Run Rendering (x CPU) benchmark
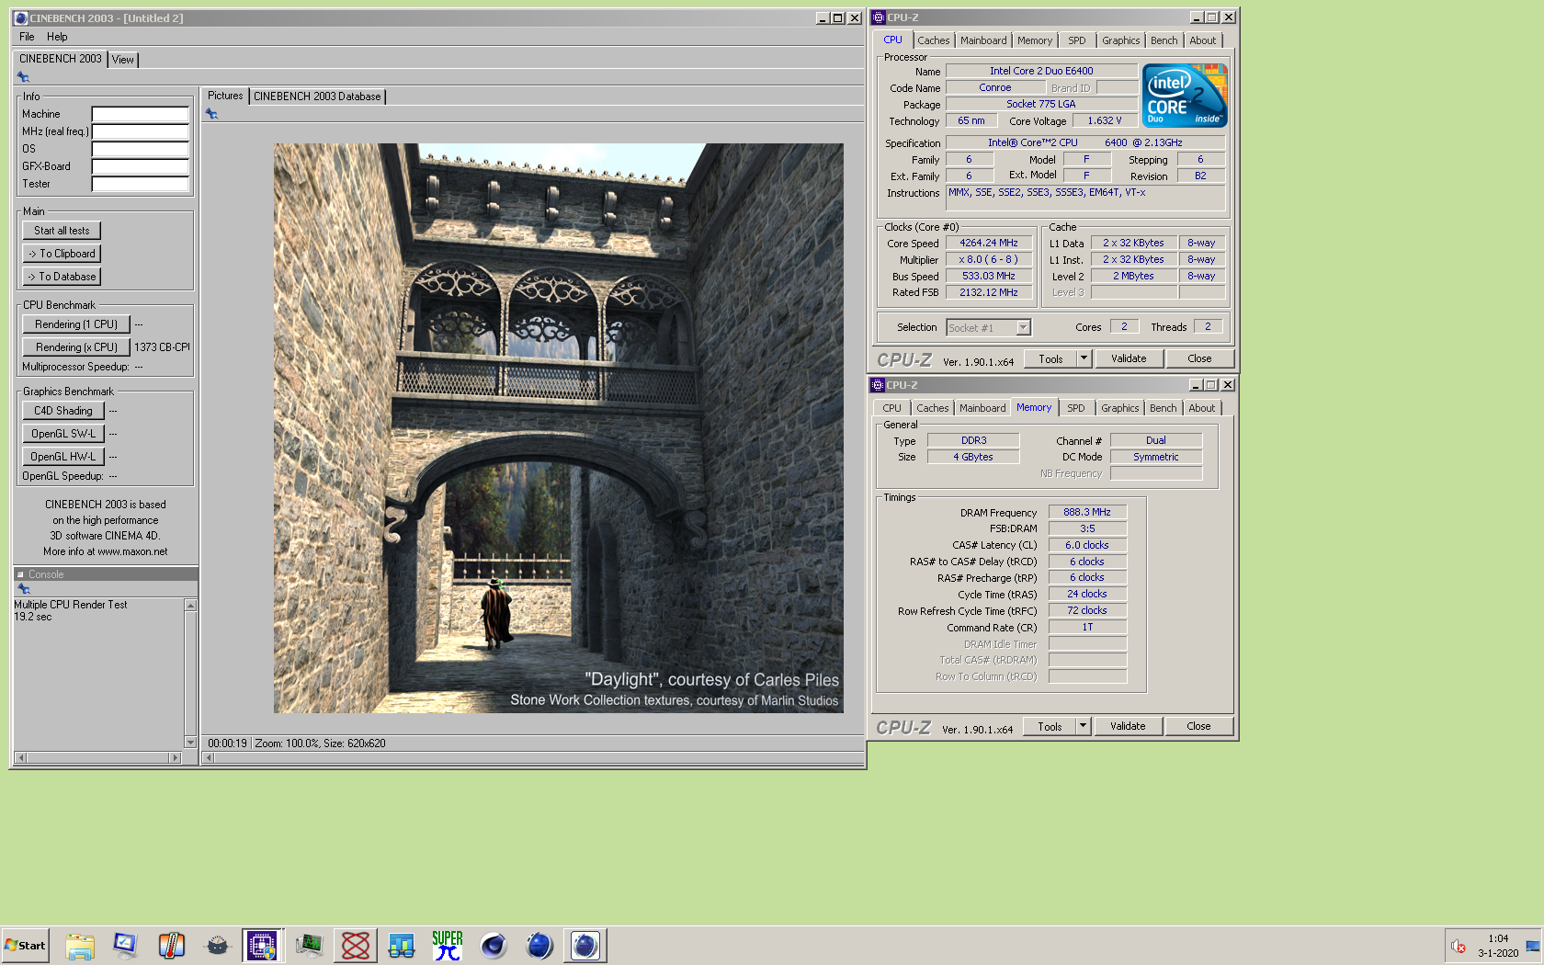The image size is (1544, 965). [x=76, y=347]
